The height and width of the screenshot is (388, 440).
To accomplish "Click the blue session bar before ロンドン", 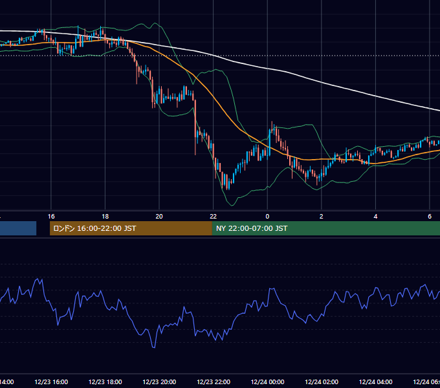I will 18,228.
